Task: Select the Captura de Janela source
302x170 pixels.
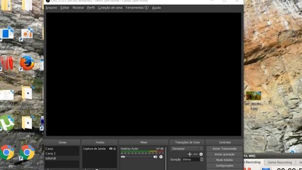Action: pos(94,149)
